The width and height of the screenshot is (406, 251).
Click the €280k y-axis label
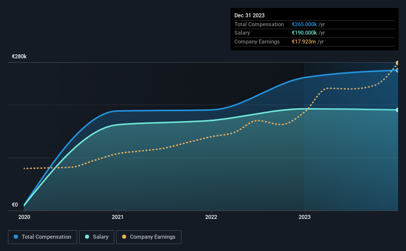pyautogui.click(x=19, y=56)
